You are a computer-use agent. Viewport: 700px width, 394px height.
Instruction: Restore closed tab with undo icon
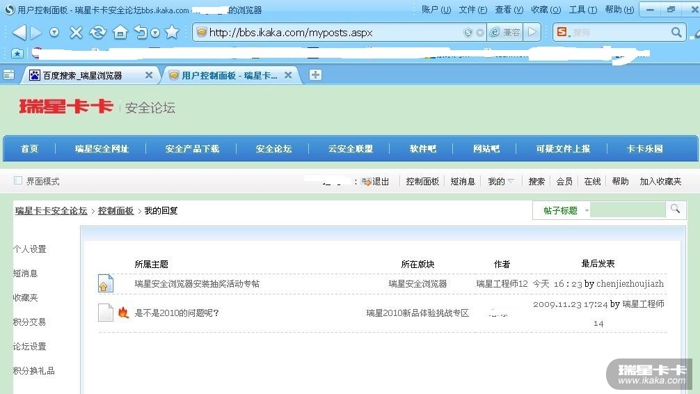[141, 32]
